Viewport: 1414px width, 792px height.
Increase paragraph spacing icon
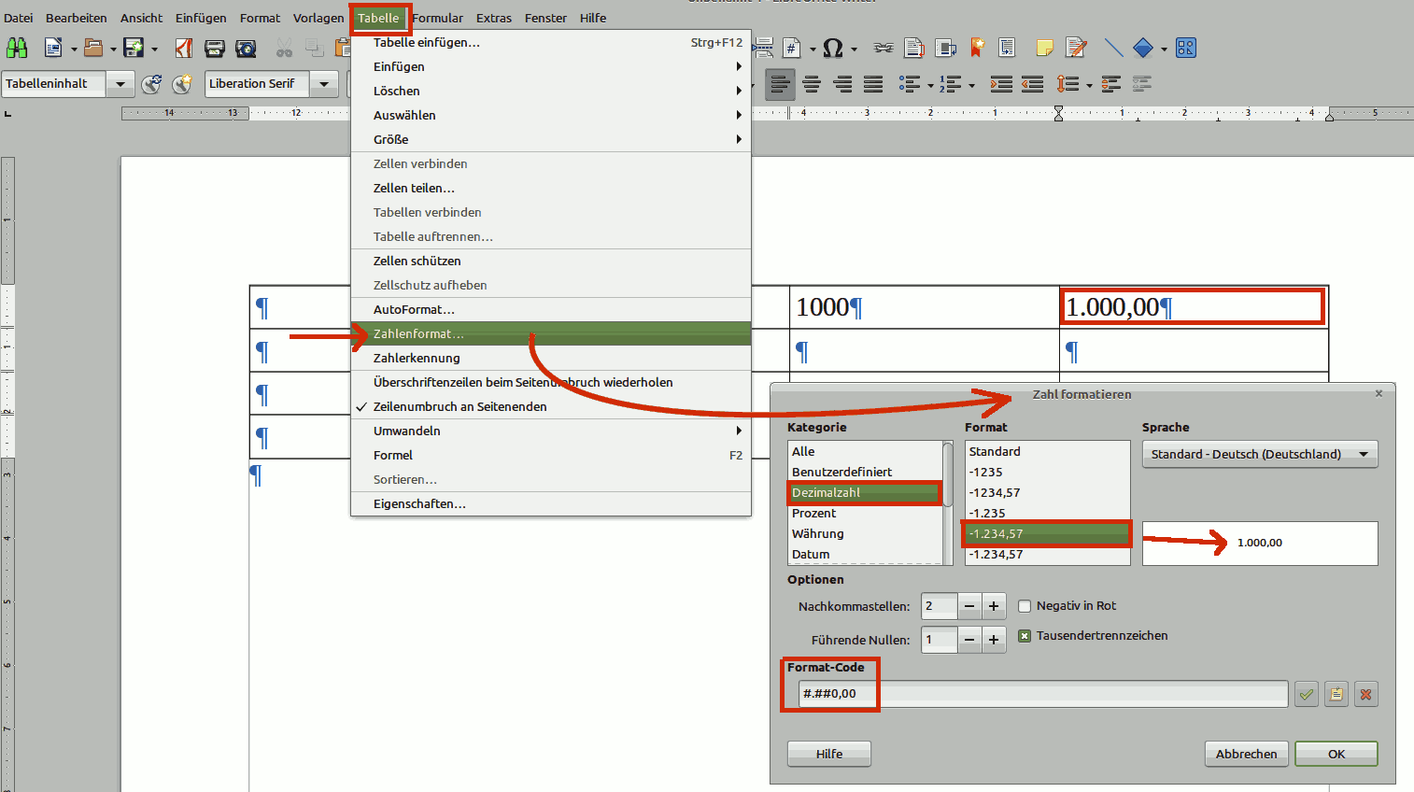point(1110,85)
